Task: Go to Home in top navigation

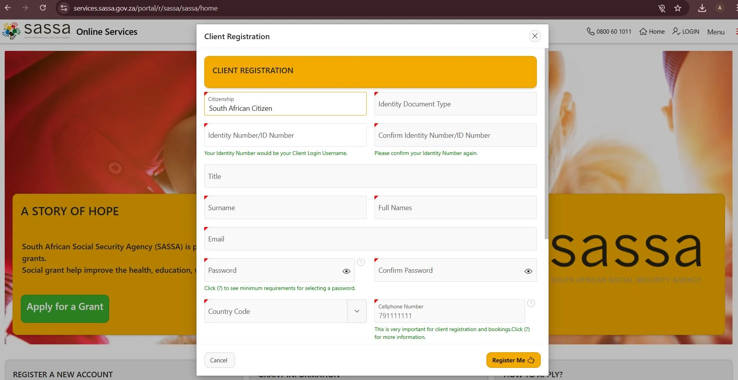Action: point(652,32)
